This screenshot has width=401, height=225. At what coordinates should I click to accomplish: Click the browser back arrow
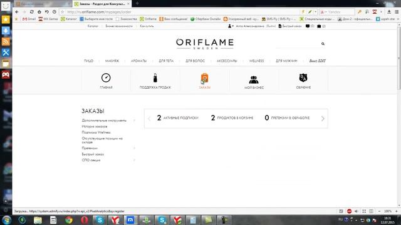(17, 12)
